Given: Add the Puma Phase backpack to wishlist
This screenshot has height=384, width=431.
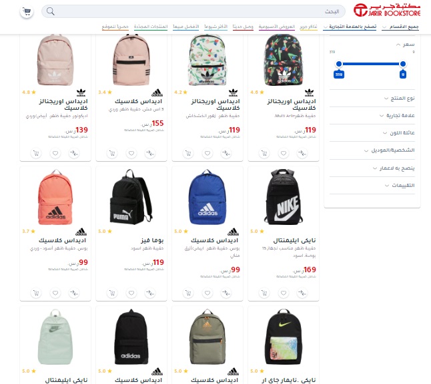Looking at the screenshot, I should tap(131, 293).
